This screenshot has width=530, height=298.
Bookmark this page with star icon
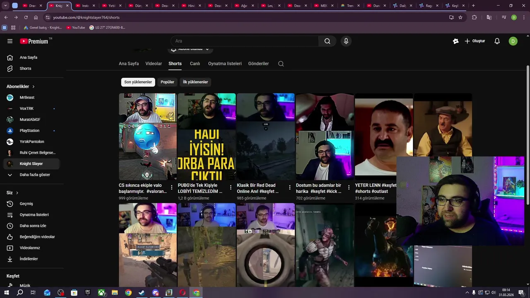[460, 17]
